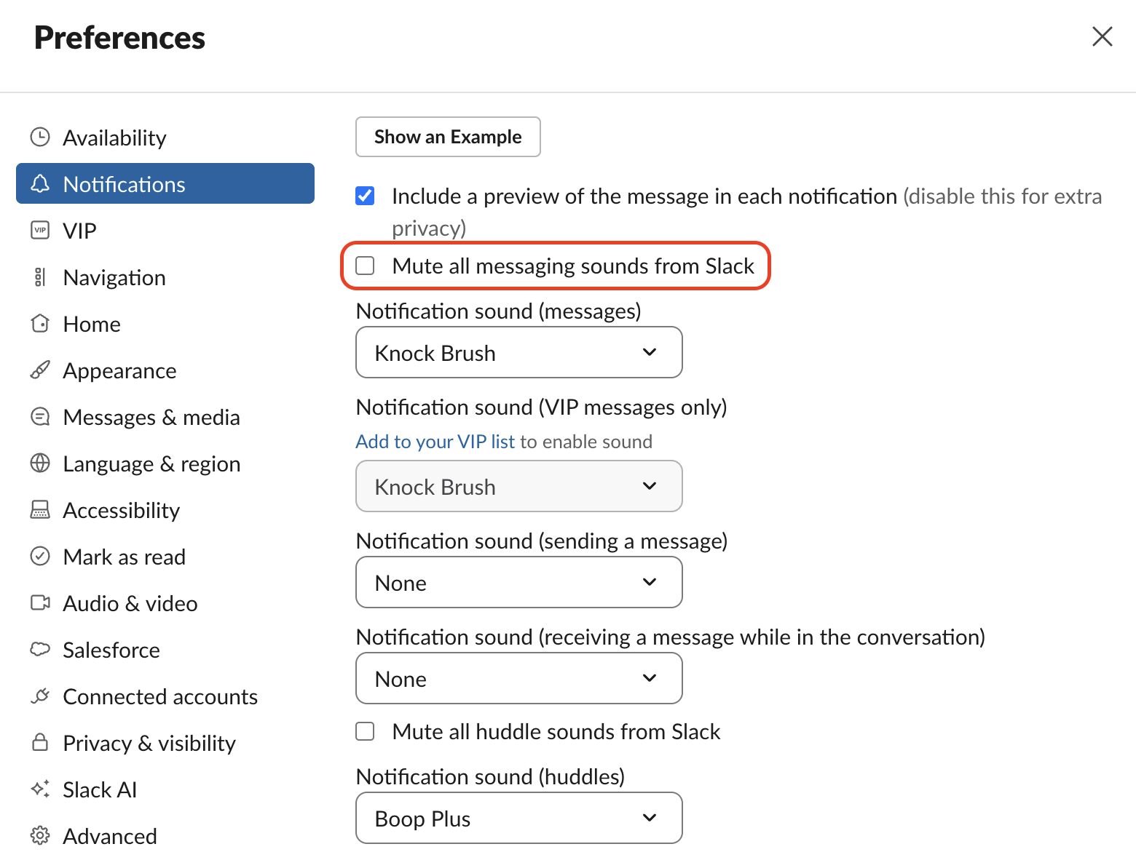Click the Notification sound (huddles) label
The width and height of the screenshot is (1136, 860).
490,776
